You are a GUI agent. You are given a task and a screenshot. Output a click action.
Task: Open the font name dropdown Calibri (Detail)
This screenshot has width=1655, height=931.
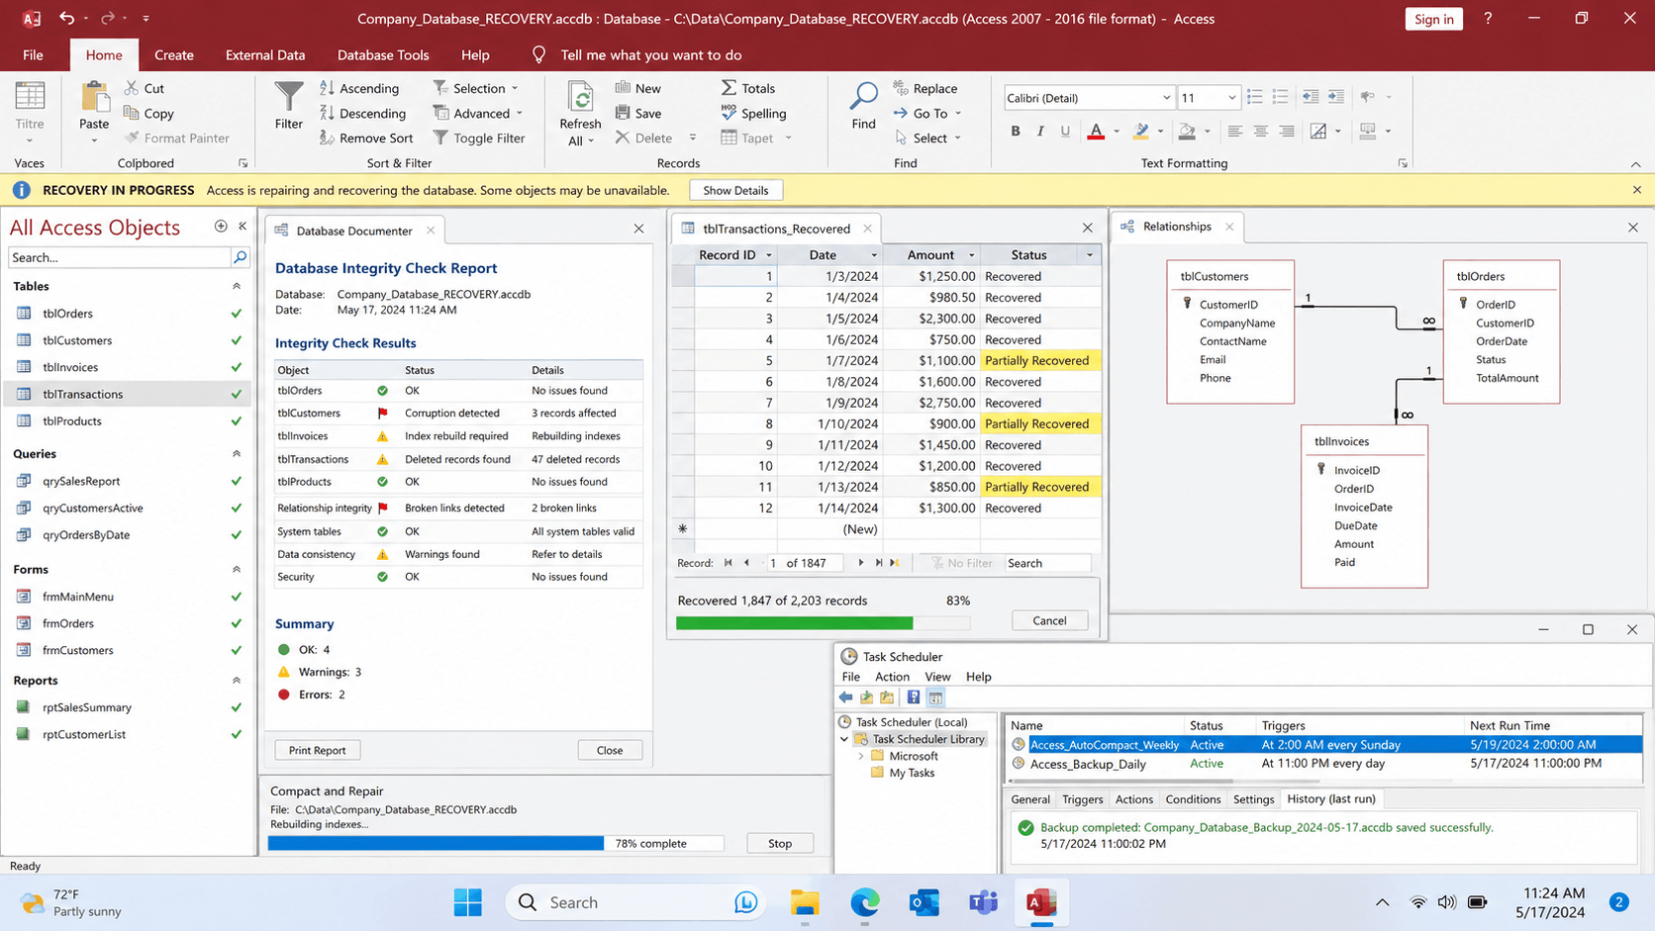click(x=1166, y=98)
